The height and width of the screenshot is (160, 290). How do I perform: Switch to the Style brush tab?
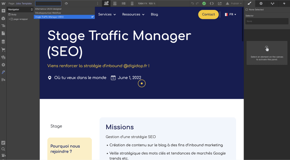pyautogui.click(x=249, y=3)
